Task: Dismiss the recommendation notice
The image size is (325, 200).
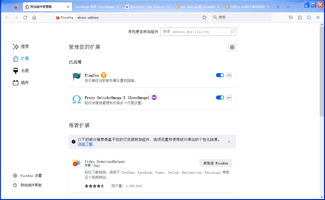Action: click(229, 142)
